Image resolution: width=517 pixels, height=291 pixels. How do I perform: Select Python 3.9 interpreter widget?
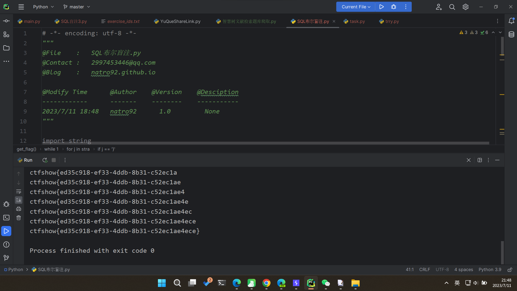tap(490, 270)
